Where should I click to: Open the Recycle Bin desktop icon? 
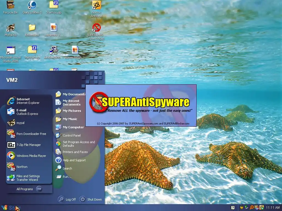point(10,7)
